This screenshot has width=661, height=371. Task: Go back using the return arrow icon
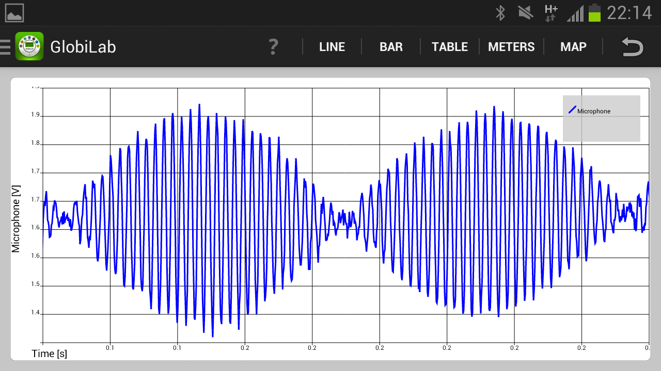pos(632,47)
